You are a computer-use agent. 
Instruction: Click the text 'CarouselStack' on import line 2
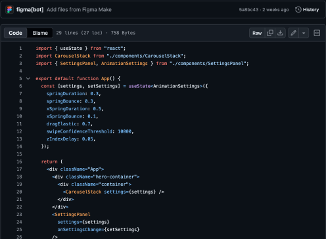(72, 56)
